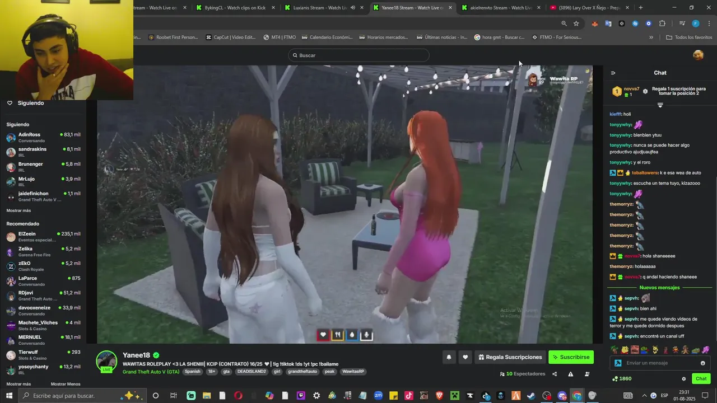Image resolution: width=717 pixels, height=403 pixels.
Task: Click Windows taskbar search box
Action: [81, 396]
